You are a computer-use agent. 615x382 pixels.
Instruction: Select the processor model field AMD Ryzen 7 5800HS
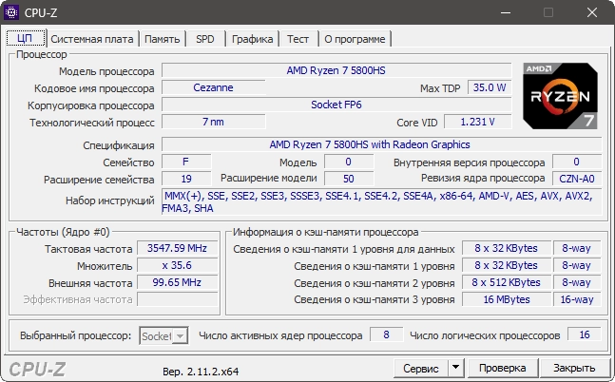pyautogui.click(x=336, y=70)
